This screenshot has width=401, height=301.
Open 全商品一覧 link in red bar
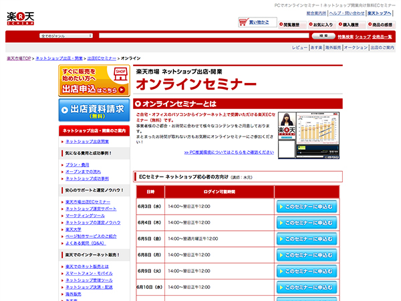(382, 37)
